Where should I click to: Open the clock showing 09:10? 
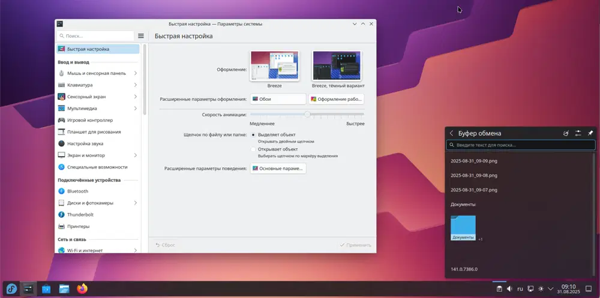(568, 289)
